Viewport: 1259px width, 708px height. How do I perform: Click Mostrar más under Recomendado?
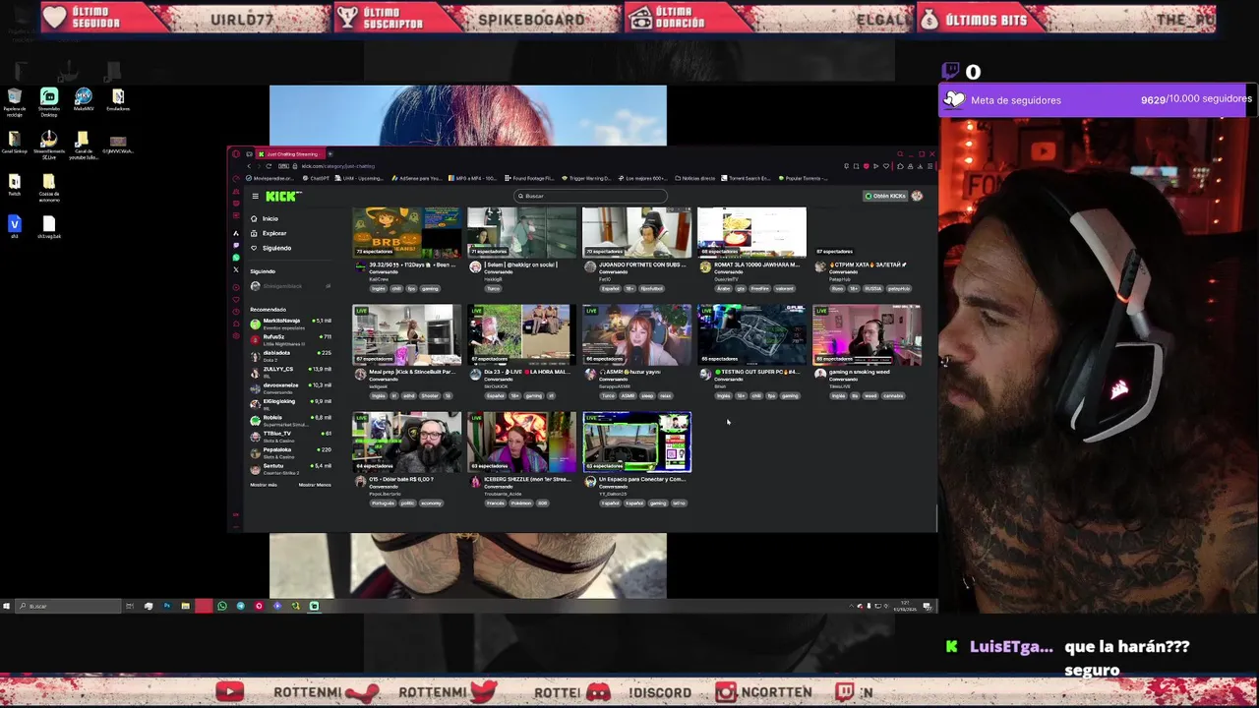[x=264, y=485]
